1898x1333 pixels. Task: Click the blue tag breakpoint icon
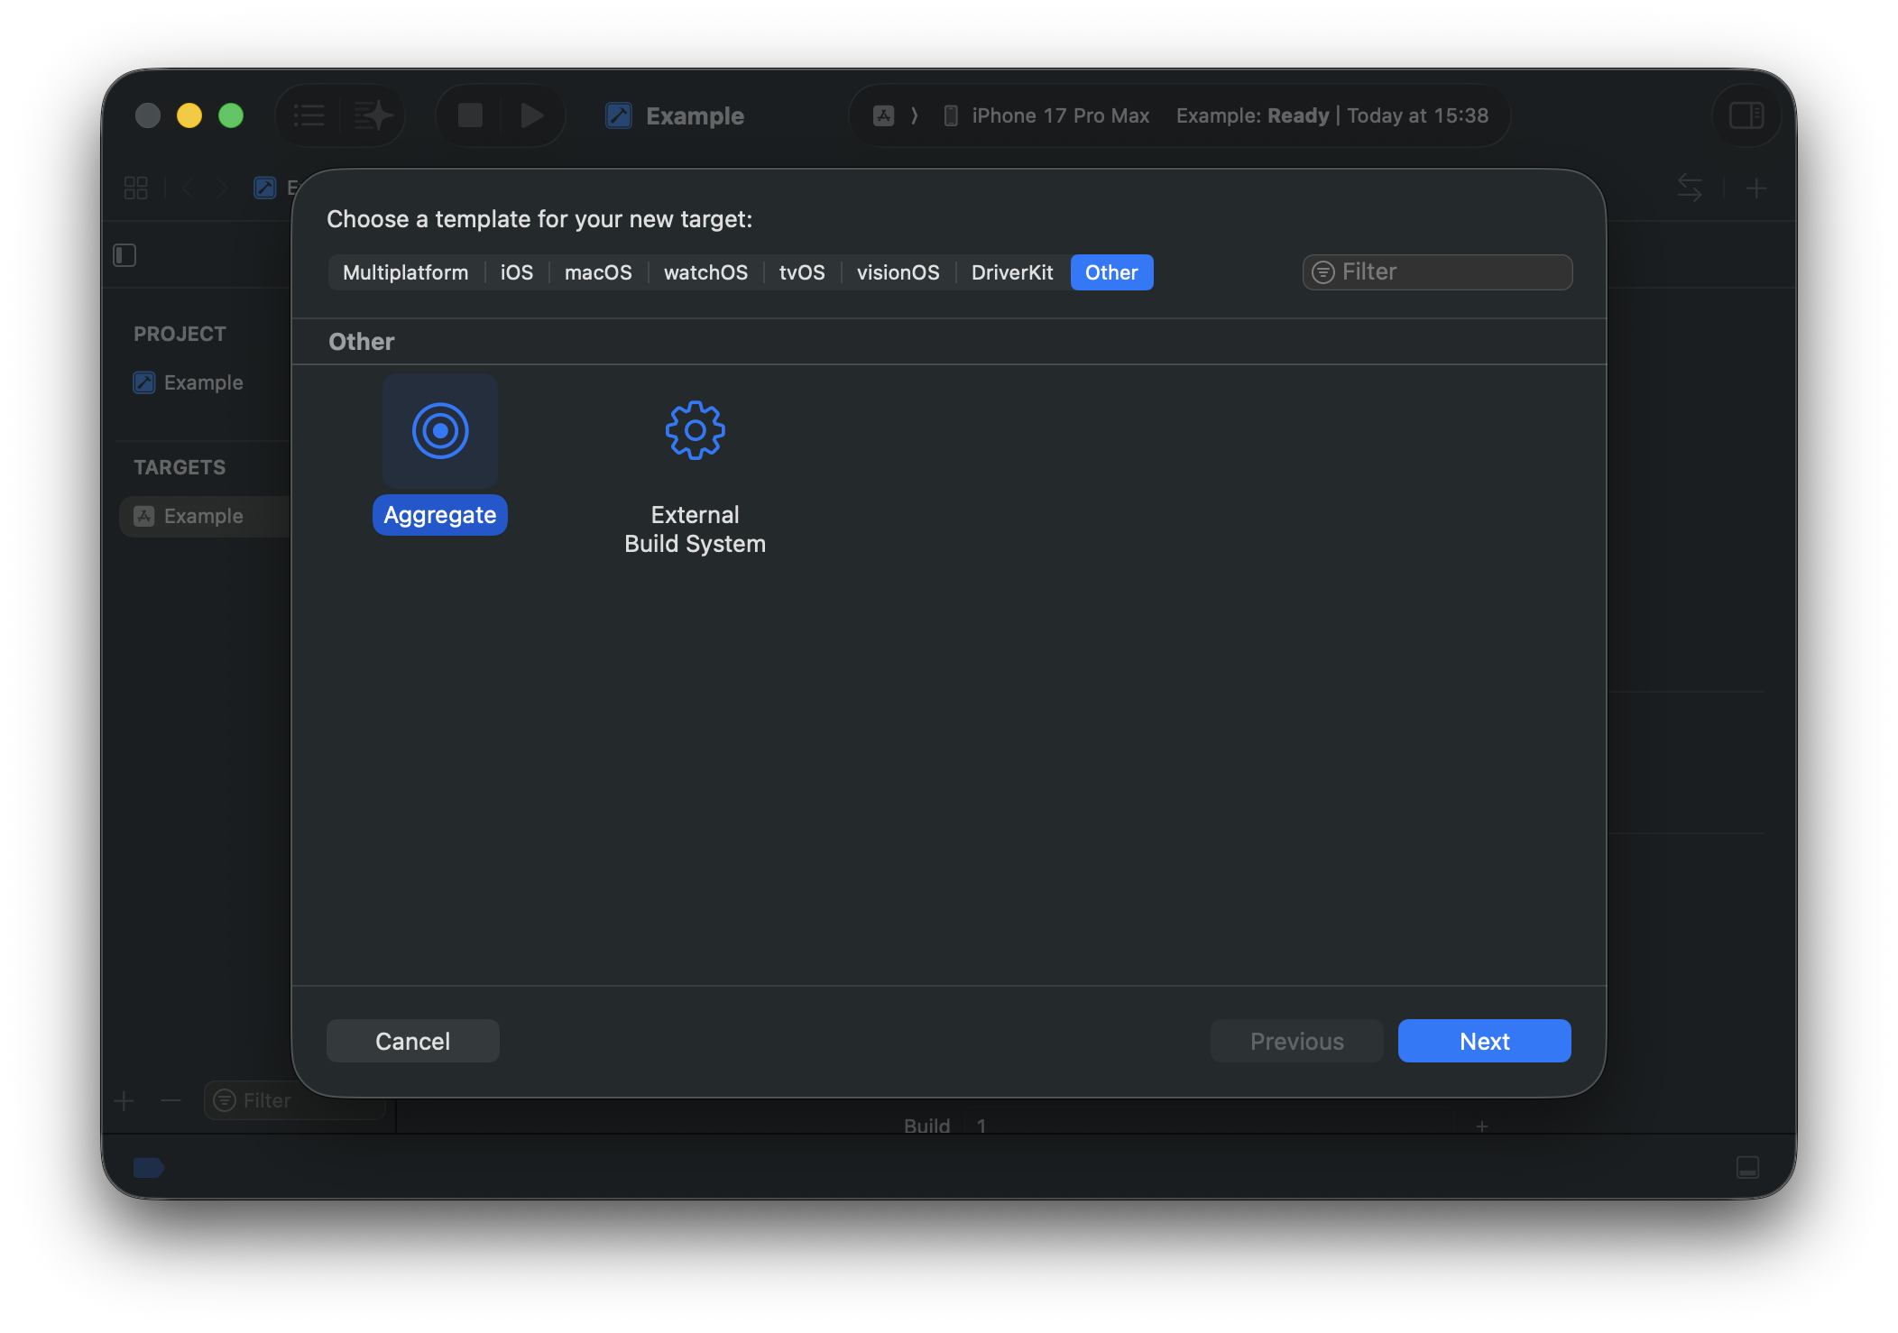[148, 1167]
